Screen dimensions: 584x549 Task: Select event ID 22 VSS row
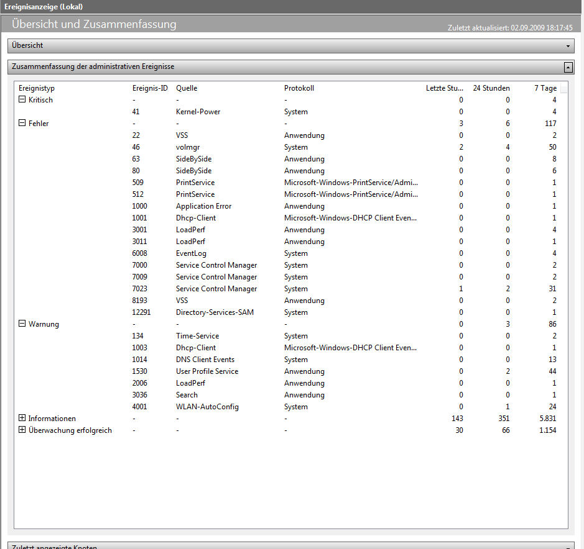[x=290, y=135]
